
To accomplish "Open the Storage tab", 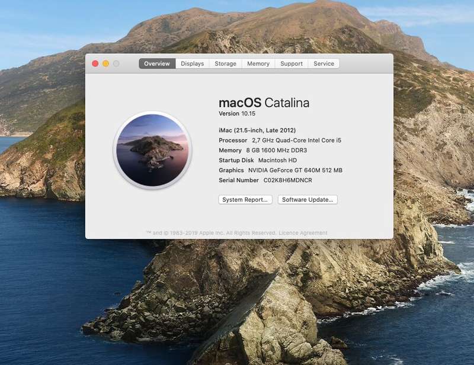I will [226, 64].
